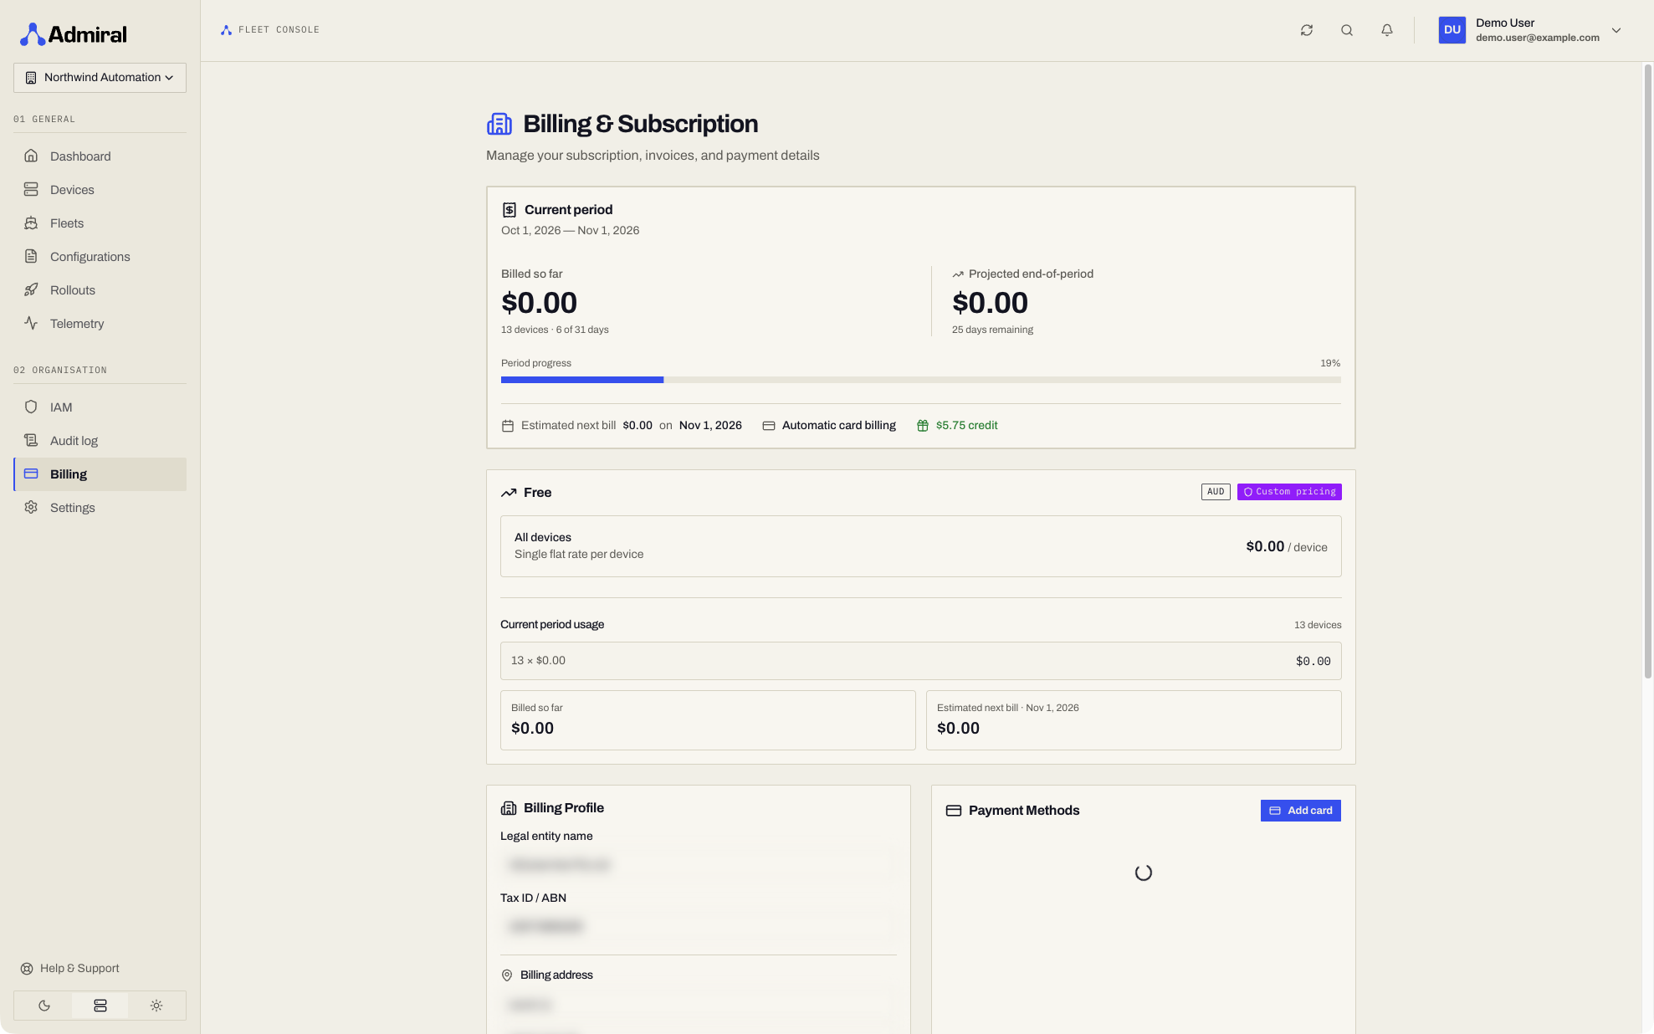Viewport: 1654px width, 1034px height.
Task: Click the Custom pricing badge
Action: 1289,492
